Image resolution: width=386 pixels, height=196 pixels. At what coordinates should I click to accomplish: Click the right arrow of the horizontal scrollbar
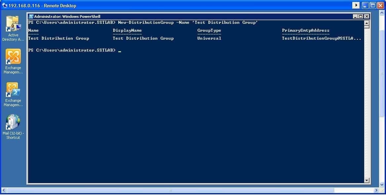[376, 190]
